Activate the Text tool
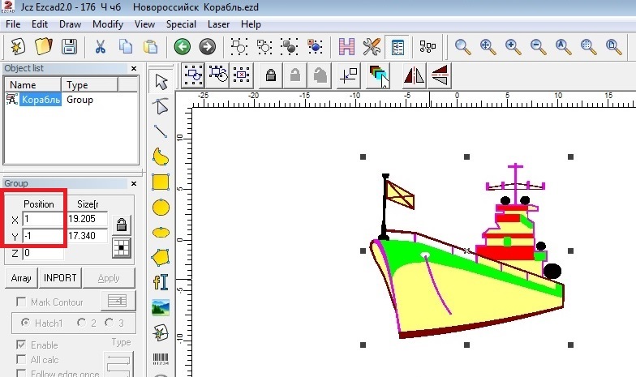The width and height of the screenshot is (636, 377). 161,282
